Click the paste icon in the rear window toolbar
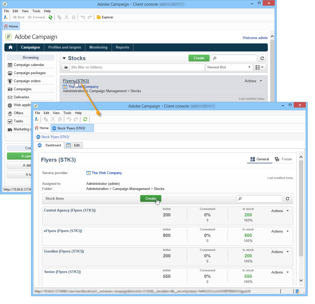 74,17
